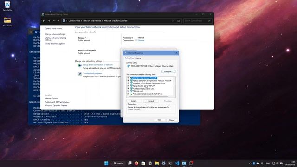Expand the address bar history dropdown
Image resolution: width=297 pixels, height=167 pixels.
[x=173, y=21]
